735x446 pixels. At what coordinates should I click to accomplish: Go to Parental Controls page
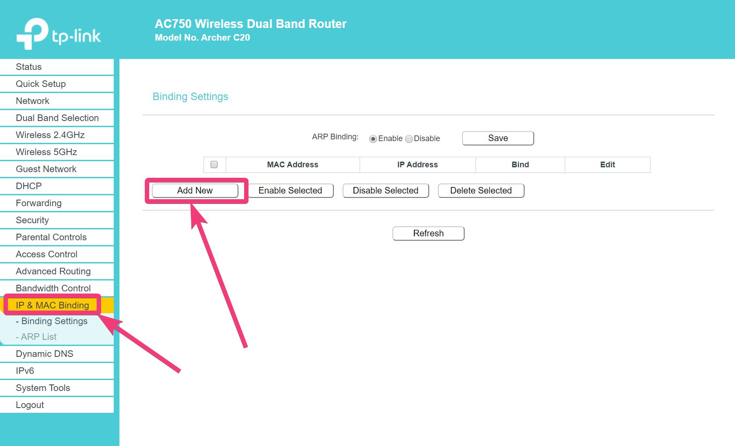[51, 237]
